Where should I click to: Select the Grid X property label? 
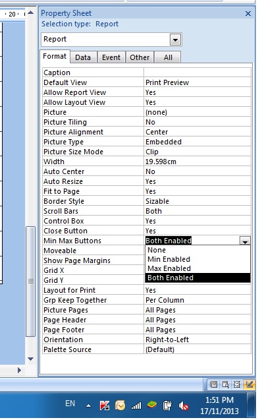pyautogui.click(x=54, y=270)
